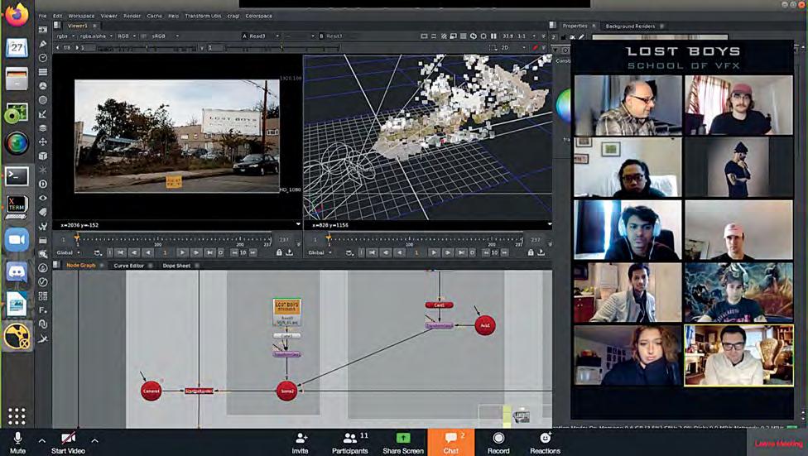Toggle Start Video in Zoom

[x=68, y=443]
